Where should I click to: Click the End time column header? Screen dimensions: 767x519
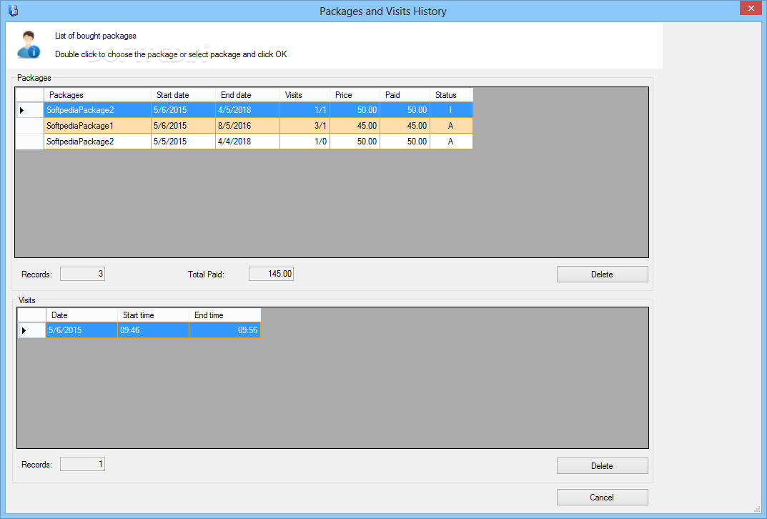click(x=225, y=315)
